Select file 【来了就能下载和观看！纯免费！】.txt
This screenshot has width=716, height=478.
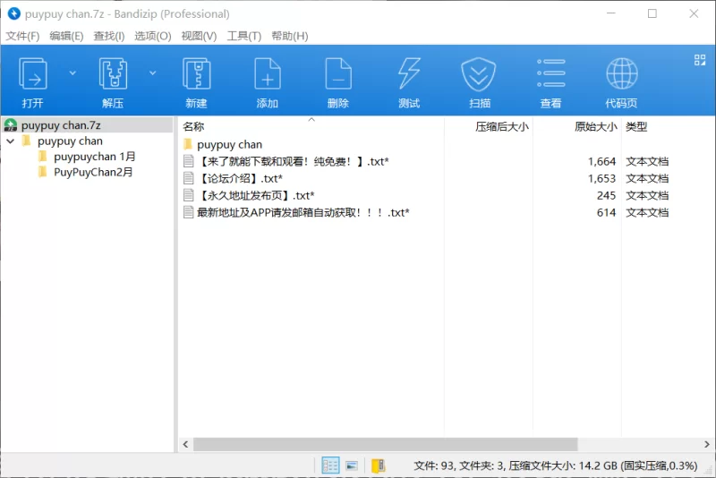click(294, 162)
